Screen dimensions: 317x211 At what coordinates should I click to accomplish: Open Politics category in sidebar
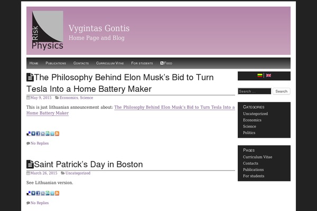click(x=249, y=132)
